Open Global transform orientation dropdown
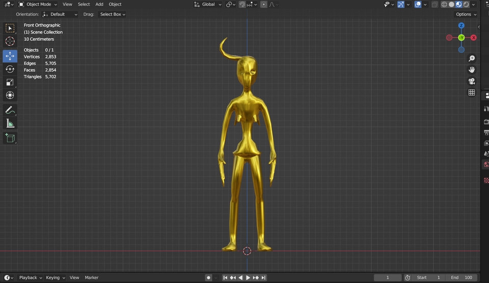Image resolution: width=489 pixels, height=283 pixels. pos(208,5)
